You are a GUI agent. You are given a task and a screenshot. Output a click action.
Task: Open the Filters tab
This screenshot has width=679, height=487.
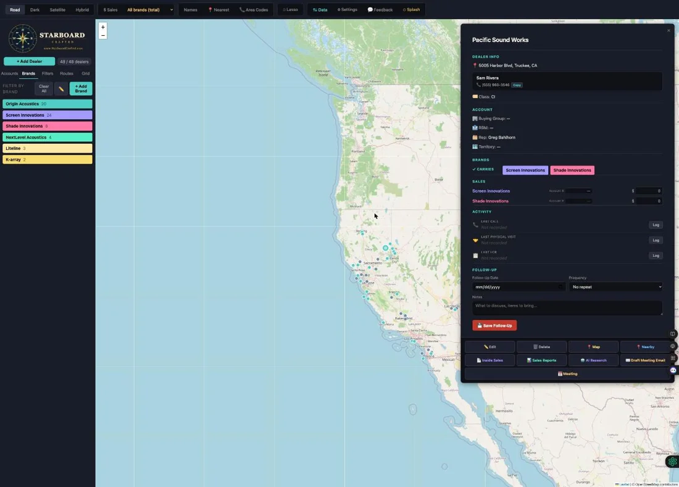pyautogui.click(x=48, y=73)
